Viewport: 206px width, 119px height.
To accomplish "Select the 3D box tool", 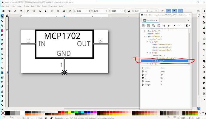I will [x=2, y=44].
